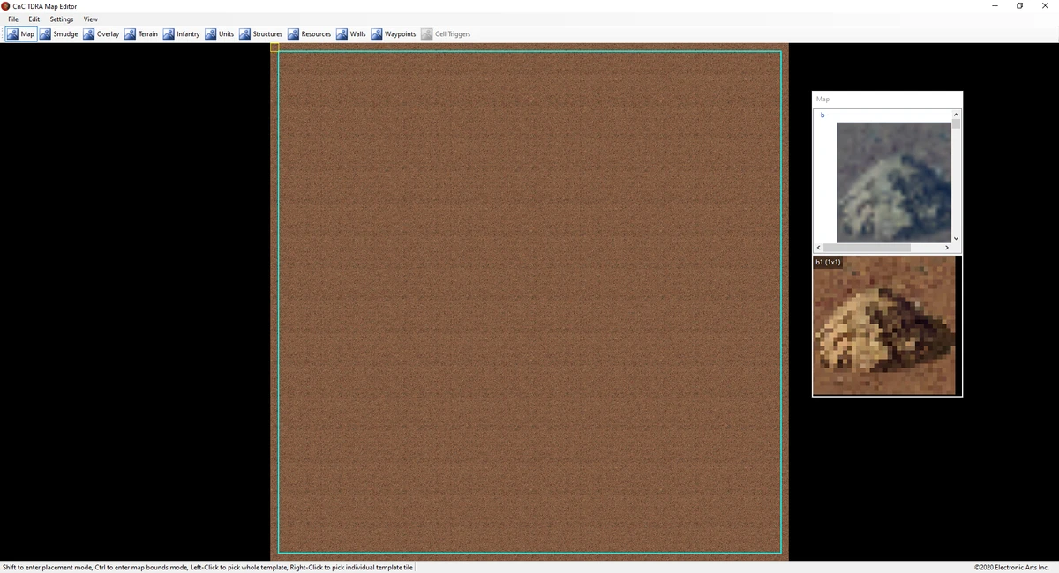
Task: Activate the Waypoints tool
Action: point(394,33)
